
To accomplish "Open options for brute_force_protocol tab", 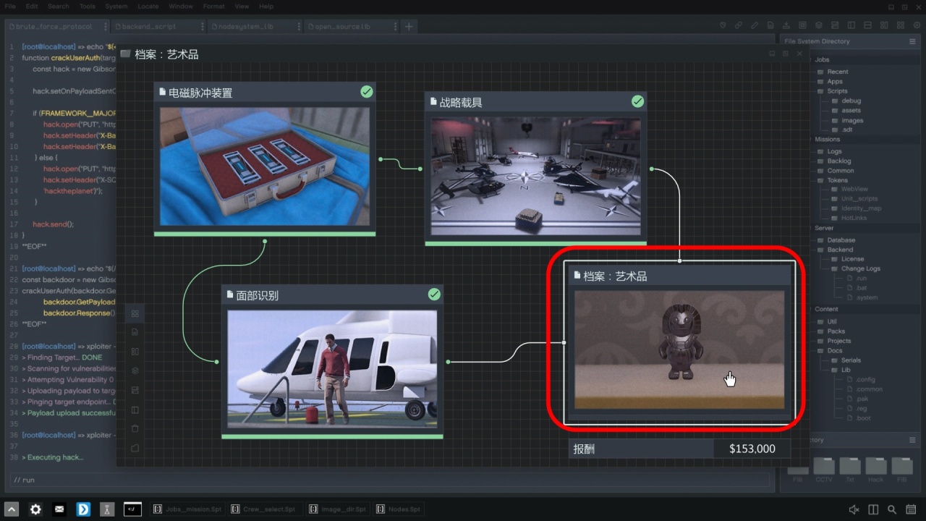I will [x=106, y=26].
